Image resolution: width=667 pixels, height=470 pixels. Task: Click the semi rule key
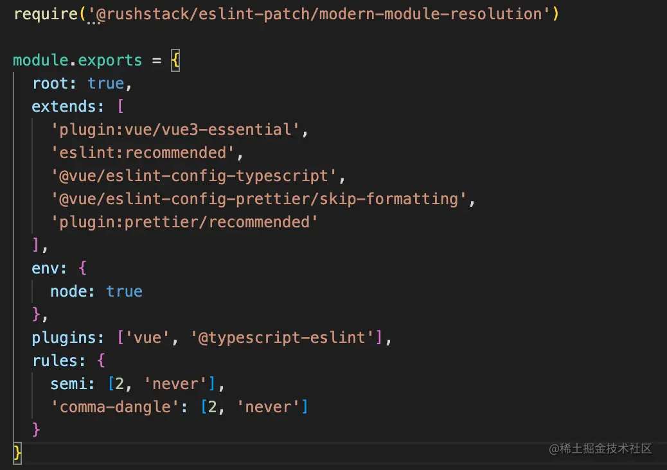[x=68, y=384]
